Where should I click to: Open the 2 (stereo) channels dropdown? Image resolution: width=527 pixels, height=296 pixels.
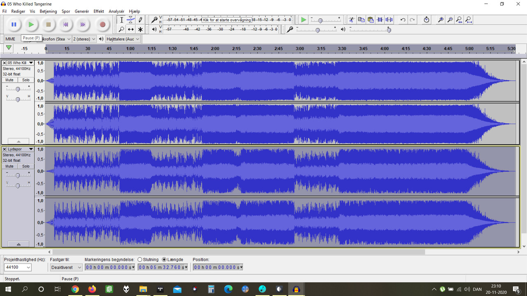tap(84, 39)
